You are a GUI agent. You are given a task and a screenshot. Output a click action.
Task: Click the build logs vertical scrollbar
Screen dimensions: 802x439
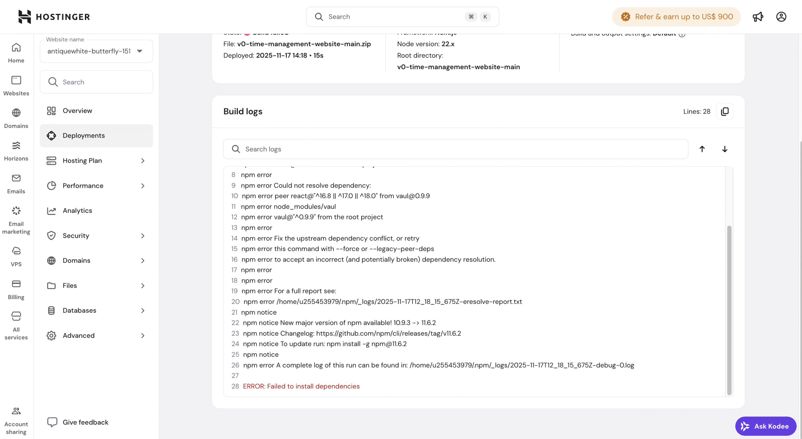(729, 310)
